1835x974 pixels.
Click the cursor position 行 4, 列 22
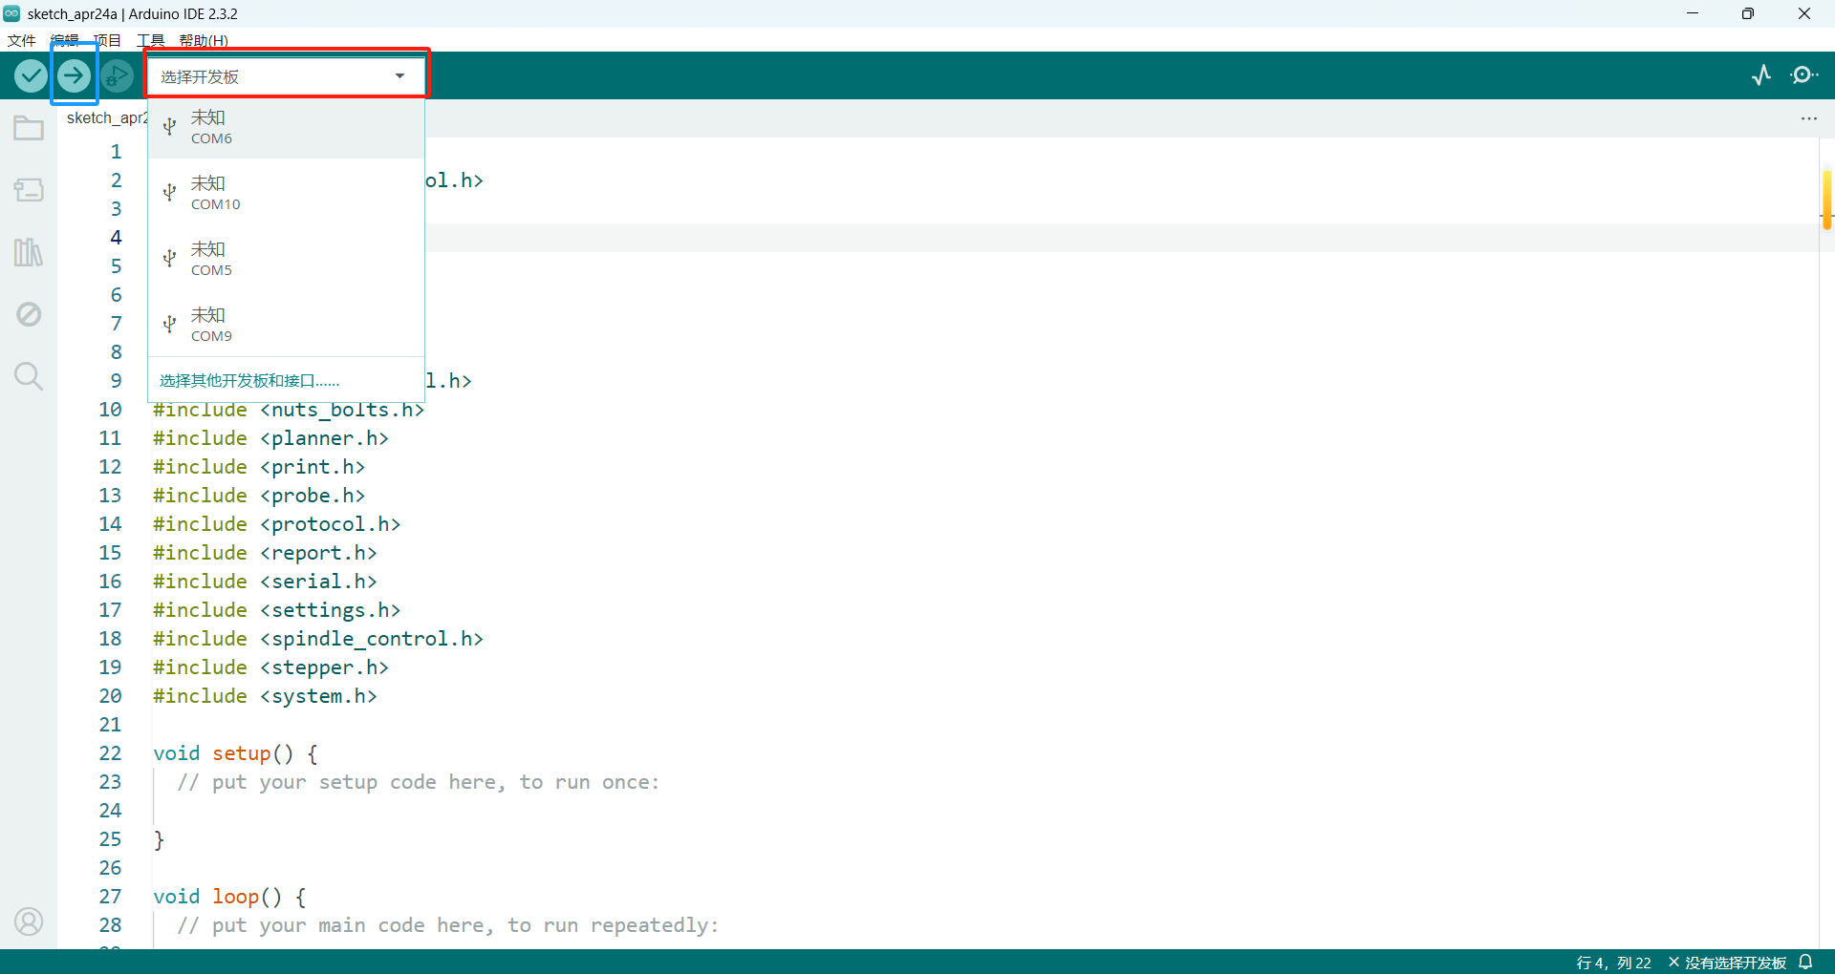click(1613, 963)
